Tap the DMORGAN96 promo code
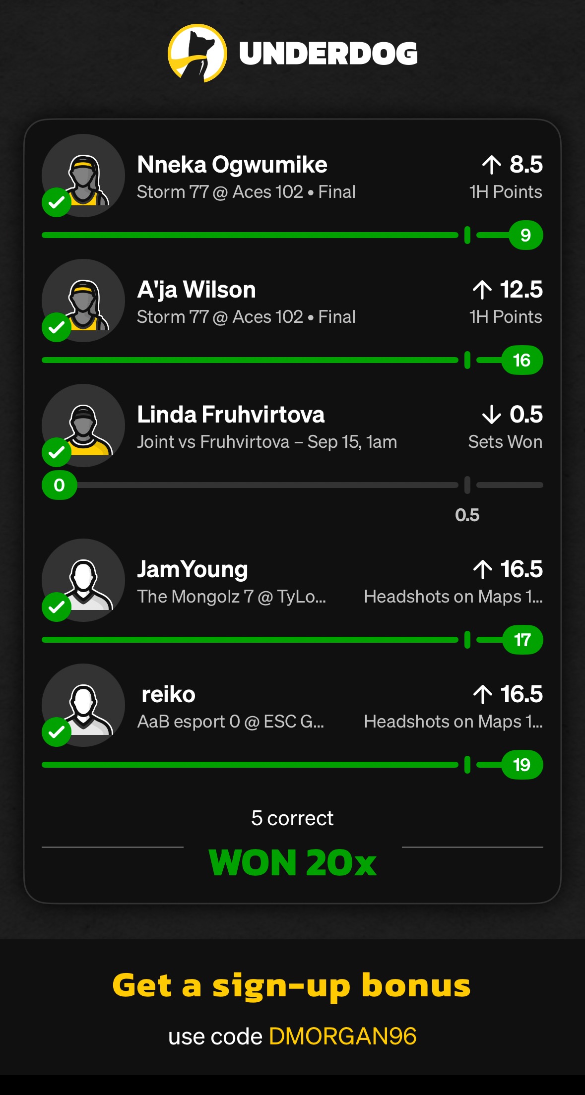The image size is (585, 1095). (x=342, y=1036)
